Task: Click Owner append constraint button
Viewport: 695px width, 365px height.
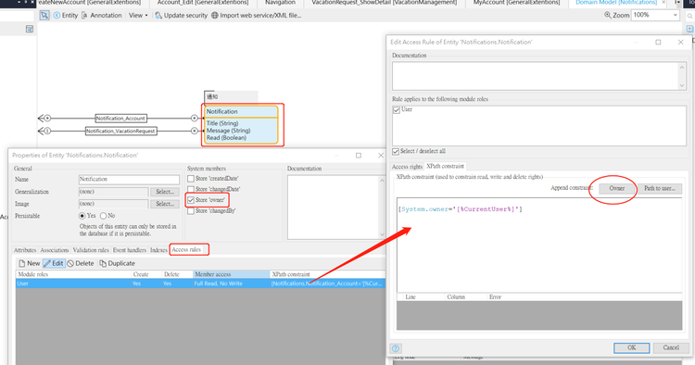Action: point(616,188)
